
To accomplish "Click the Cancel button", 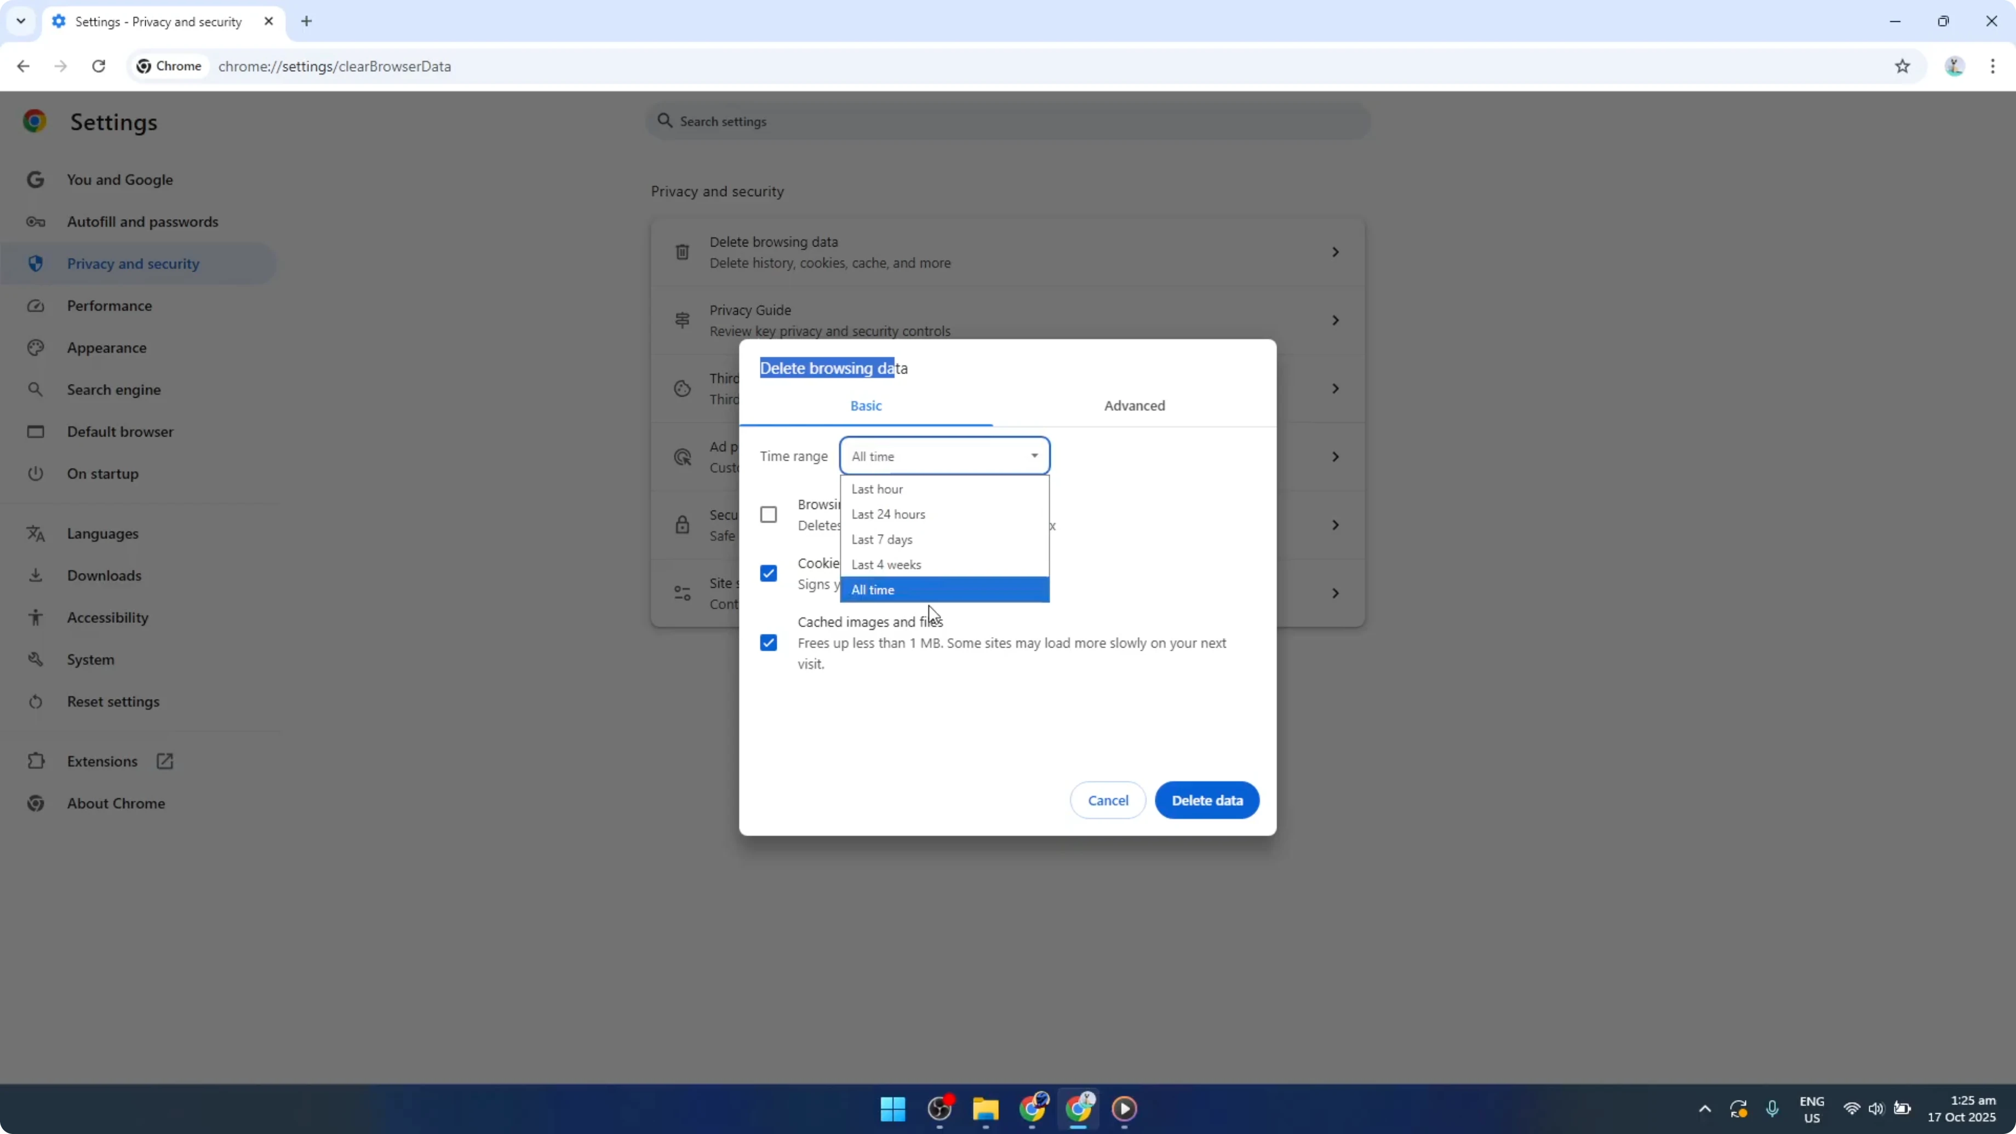I will [1107, 800].
